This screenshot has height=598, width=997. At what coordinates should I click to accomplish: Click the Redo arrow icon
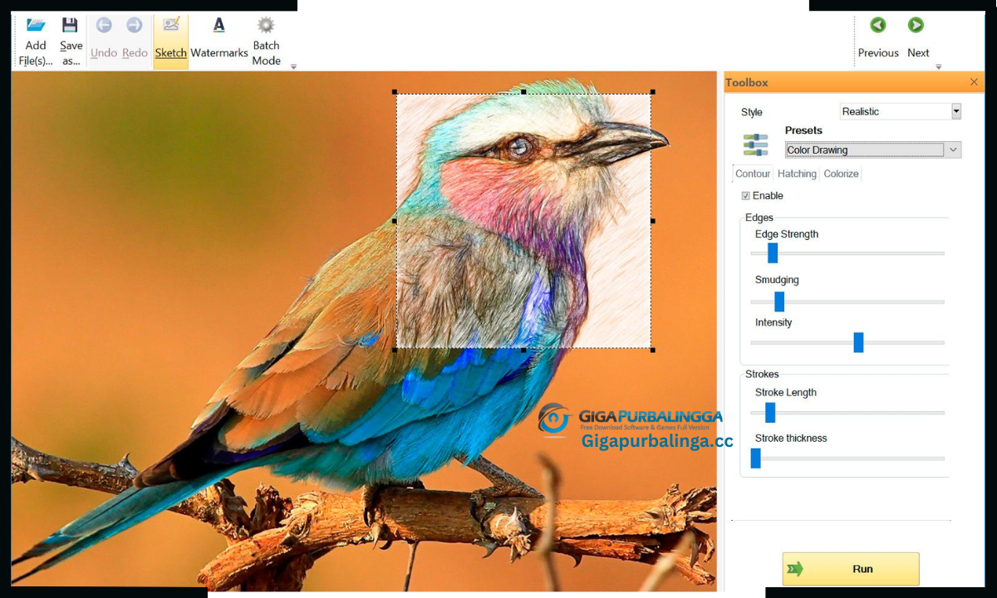coord(134,25)
